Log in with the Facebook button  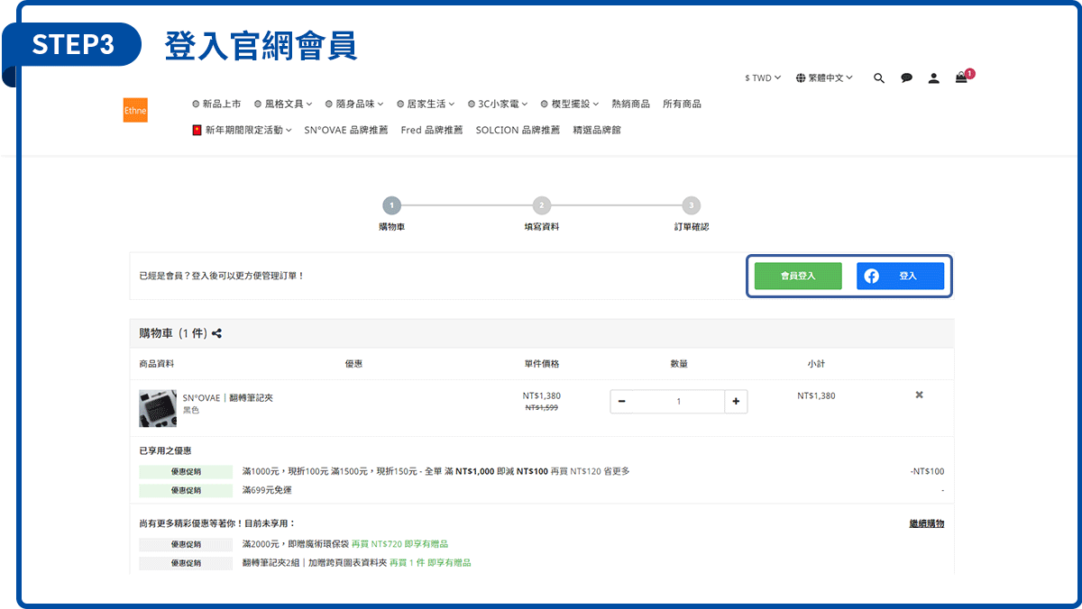[x=900, y=276]
